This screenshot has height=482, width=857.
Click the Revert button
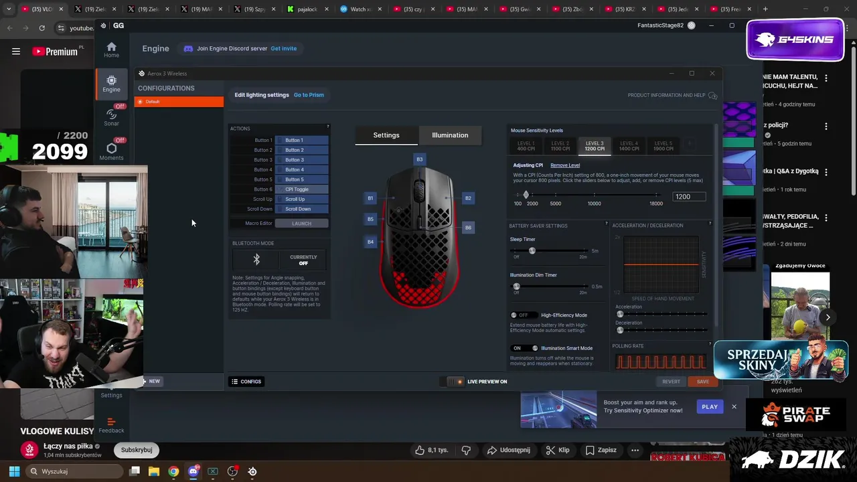(671, 382)
